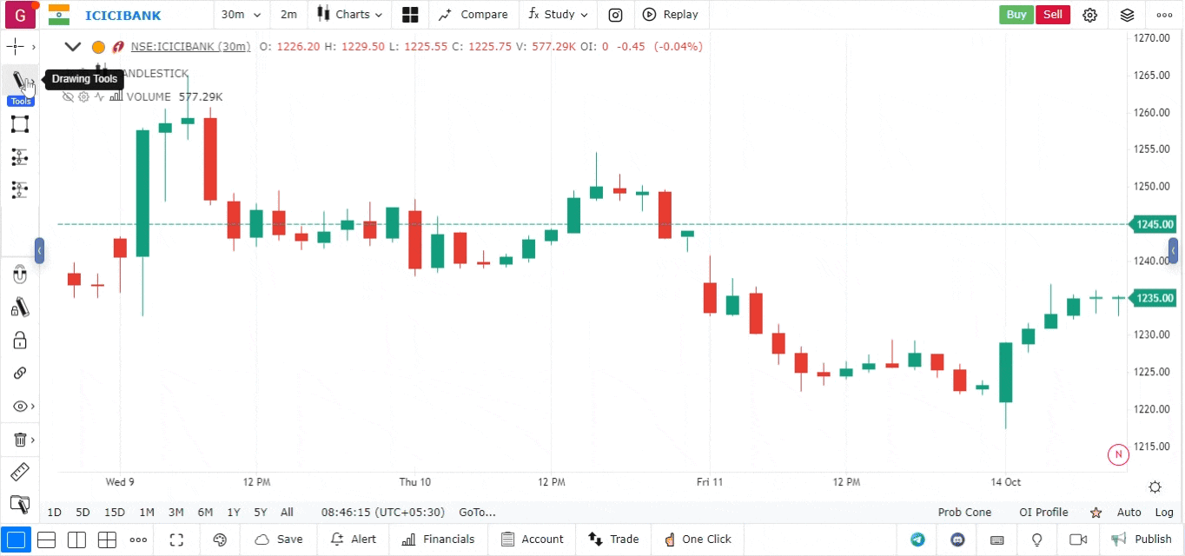This screenshot has width=1185, height=556.
Task: Toggle Log scale on price axis
Action: pos(1164,513)
